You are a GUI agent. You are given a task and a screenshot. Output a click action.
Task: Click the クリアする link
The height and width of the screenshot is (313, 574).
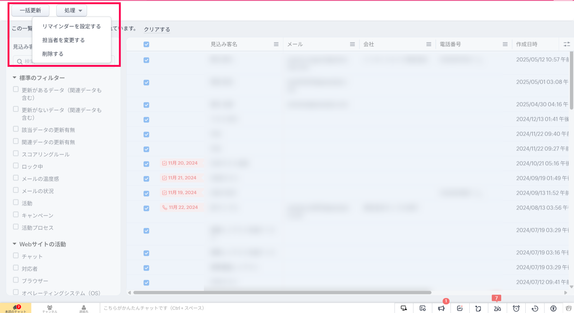pyautogui.click(x=157, y=29)
